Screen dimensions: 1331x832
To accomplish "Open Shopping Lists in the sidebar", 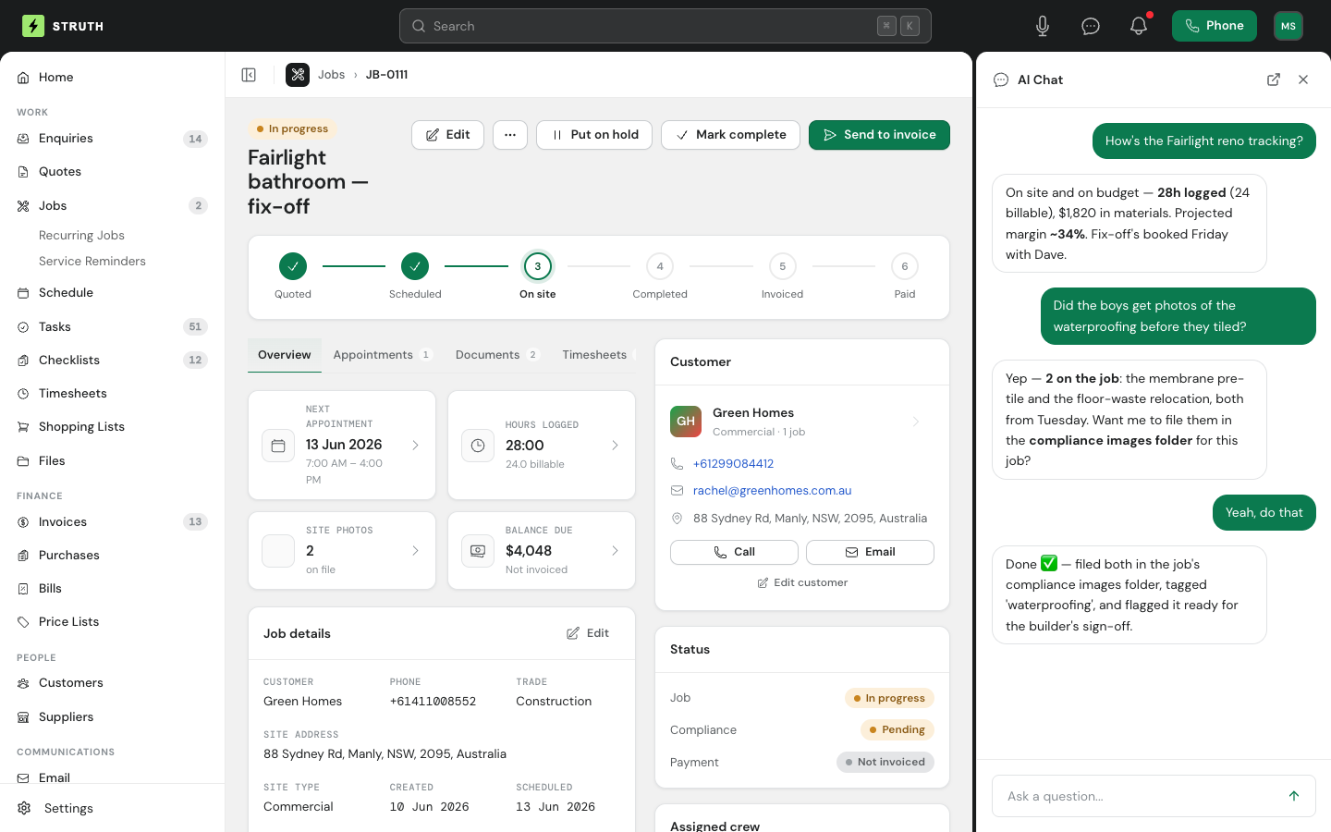I will click(x=112, y=427).
